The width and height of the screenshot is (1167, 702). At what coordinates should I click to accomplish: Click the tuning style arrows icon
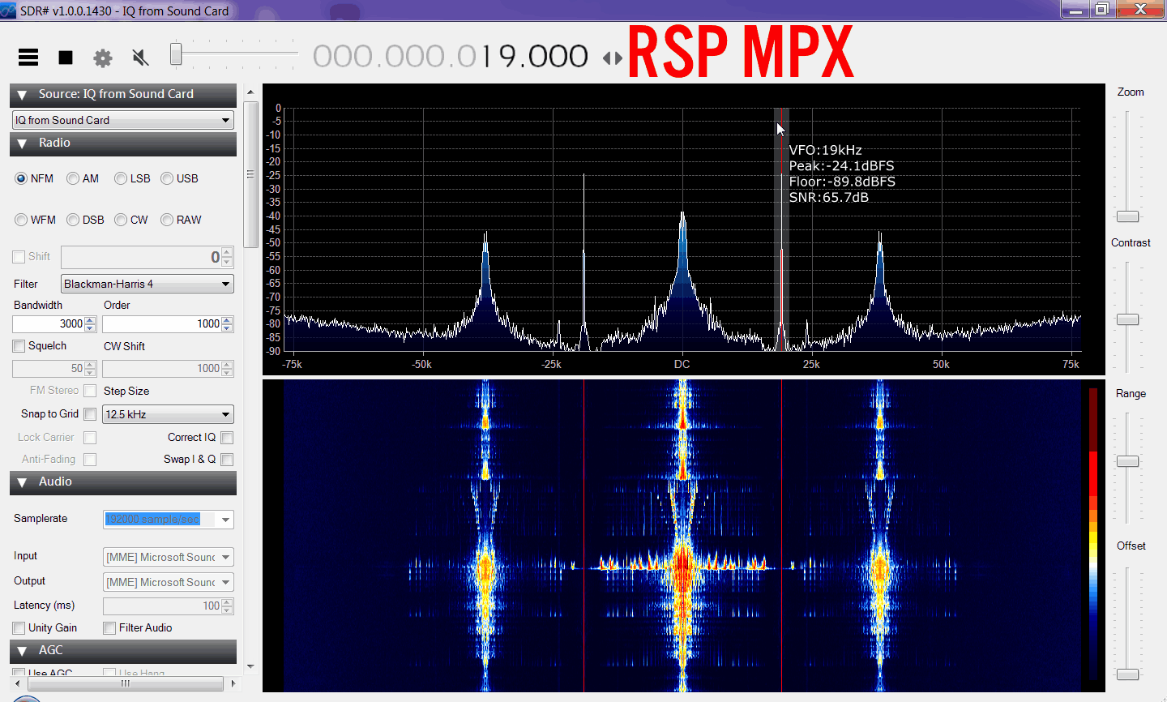click(x=613, y=58)
